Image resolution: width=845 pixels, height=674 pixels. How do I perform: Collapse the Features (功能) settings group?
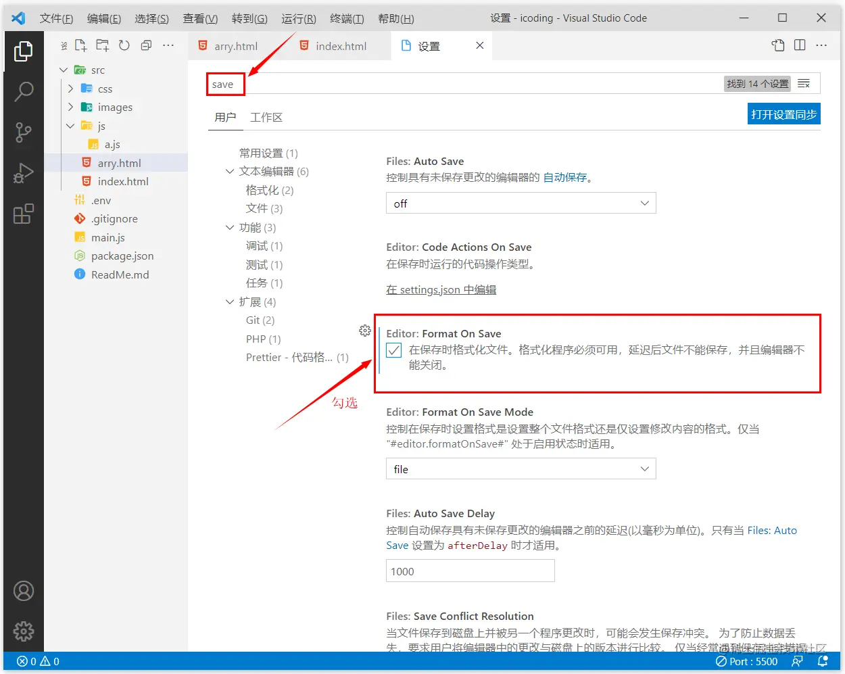click(x=230, y=227)
